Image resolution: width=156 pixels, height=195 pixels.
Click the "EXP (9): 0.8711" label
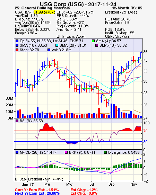tap(82, 152)
